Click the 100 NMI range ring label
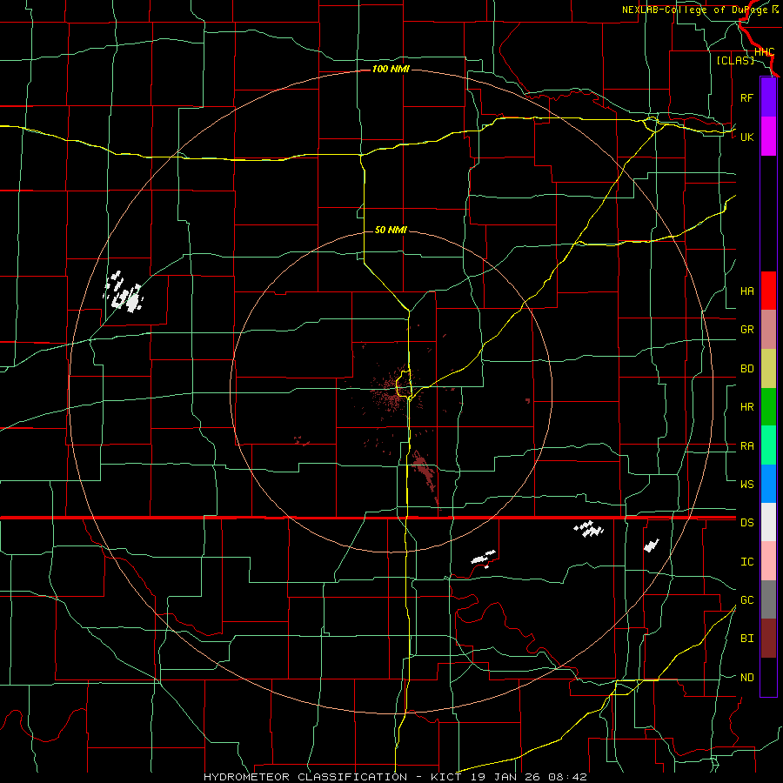This screenshot has height=783, width=783. 391,69
